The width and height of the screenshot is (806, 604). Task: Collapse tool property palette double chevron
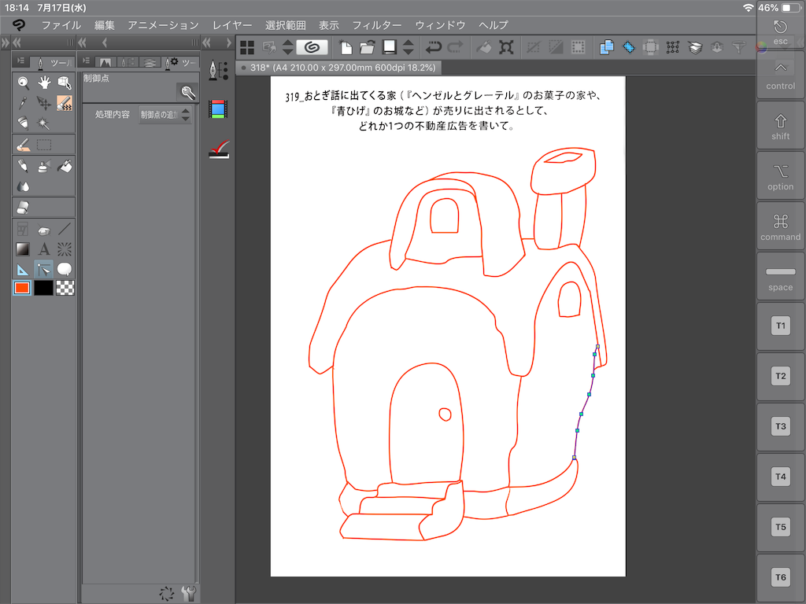pyautogui.click(x=82, y=42)
